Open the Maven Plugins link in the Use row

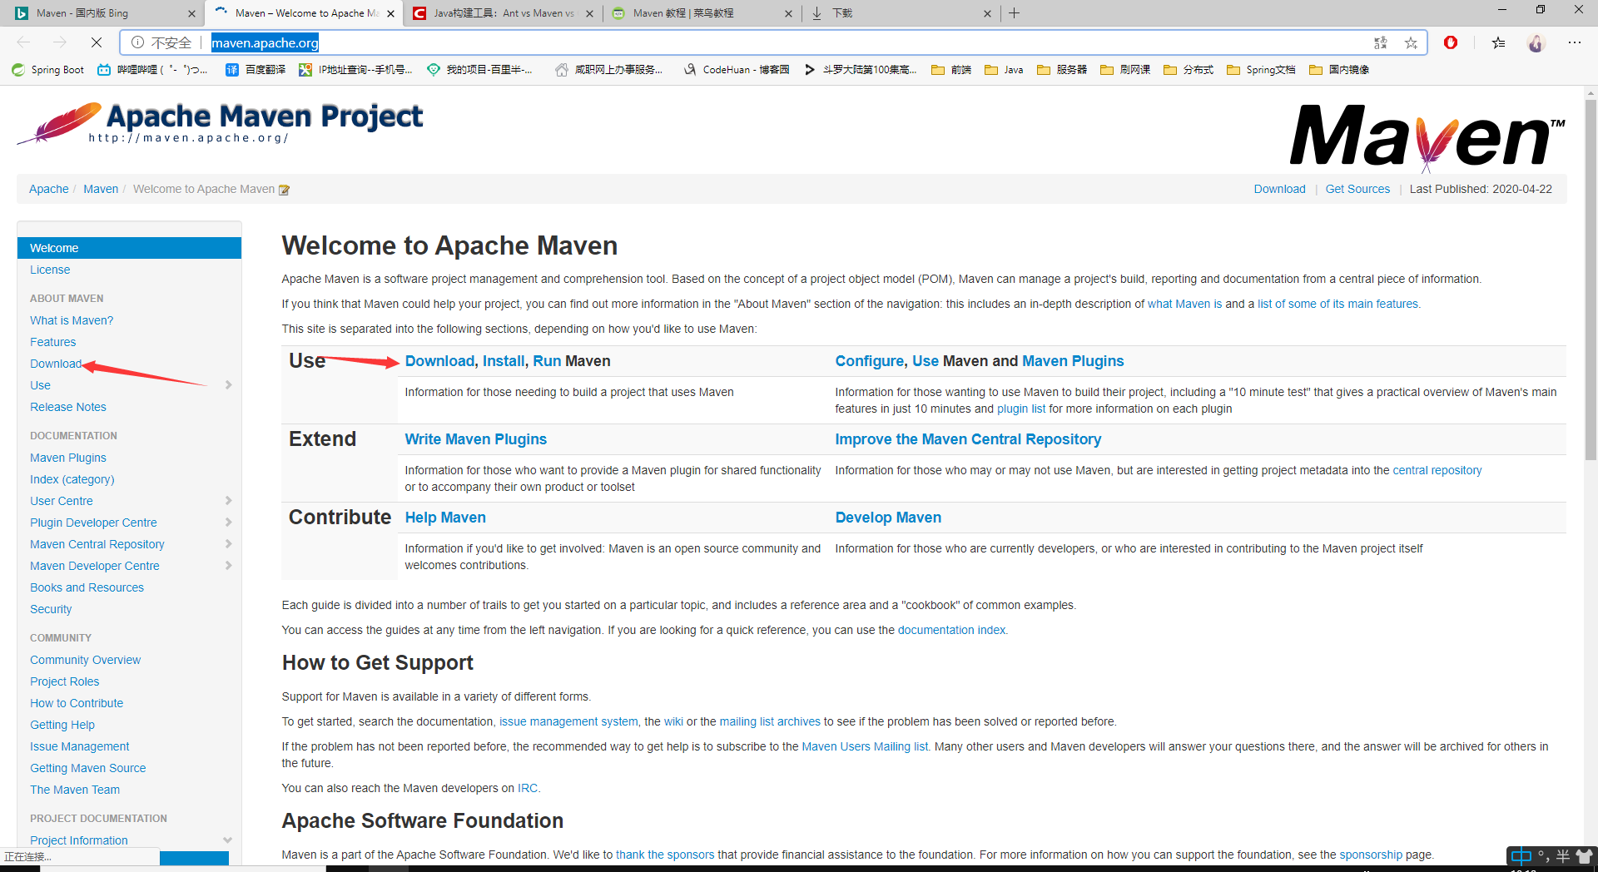(1073, 361)
